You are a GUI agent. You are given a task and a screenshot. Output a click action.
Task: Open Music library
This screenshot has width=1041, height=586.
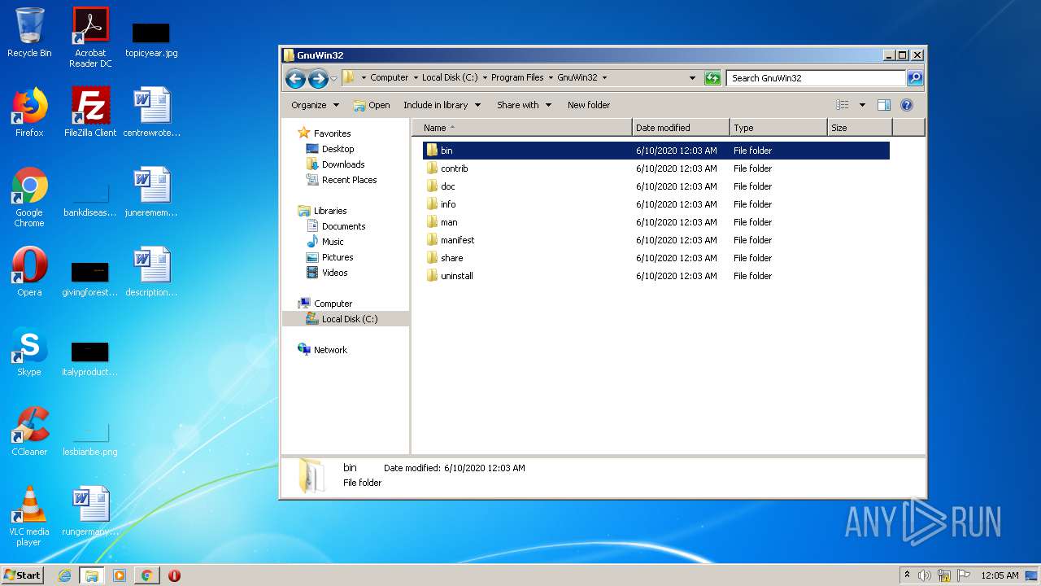coord(325,242)
